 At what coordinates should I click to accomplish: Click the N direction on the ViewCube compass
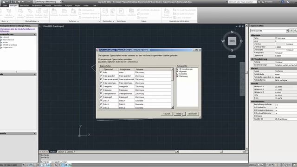[x=232, y=32]
